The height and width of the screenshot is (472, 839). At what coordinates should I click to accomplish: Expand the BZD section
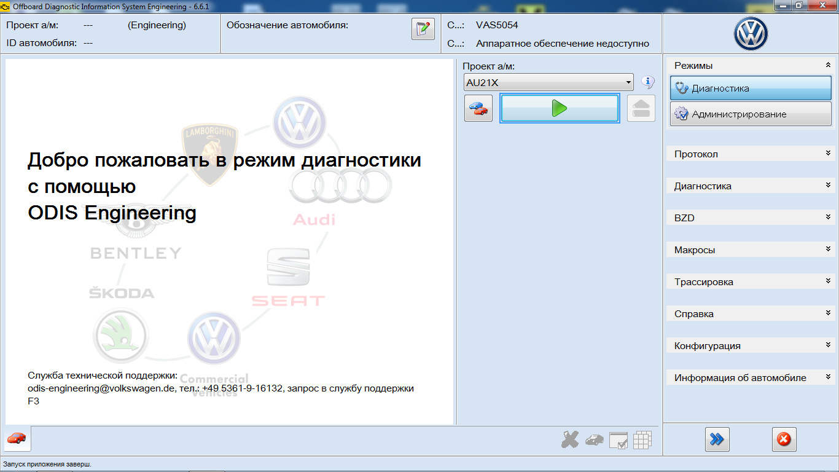point(828,218)
